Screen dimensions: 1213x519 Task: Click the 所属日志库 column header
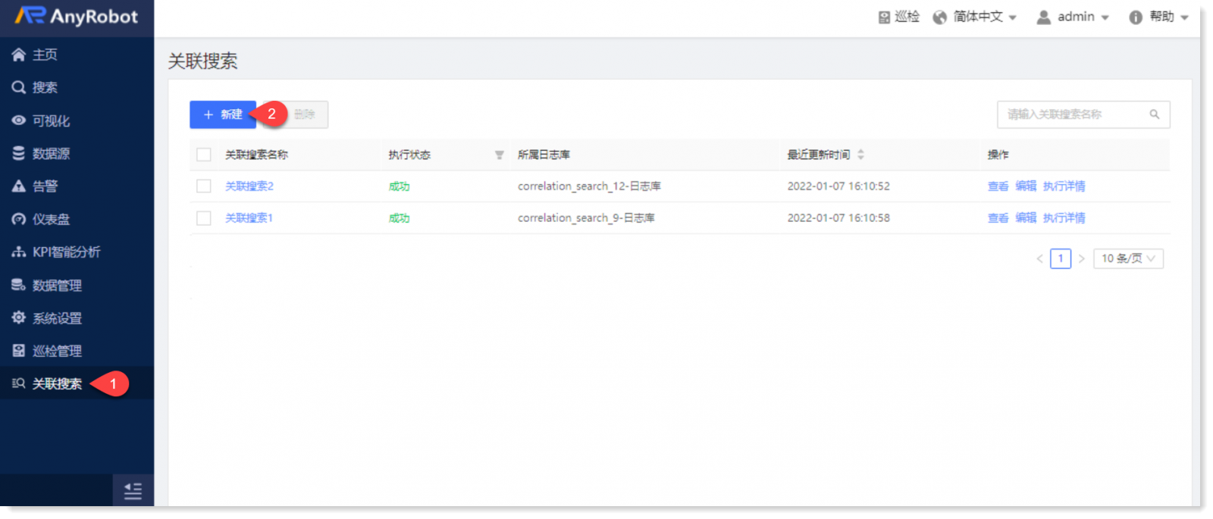[544, 155]
